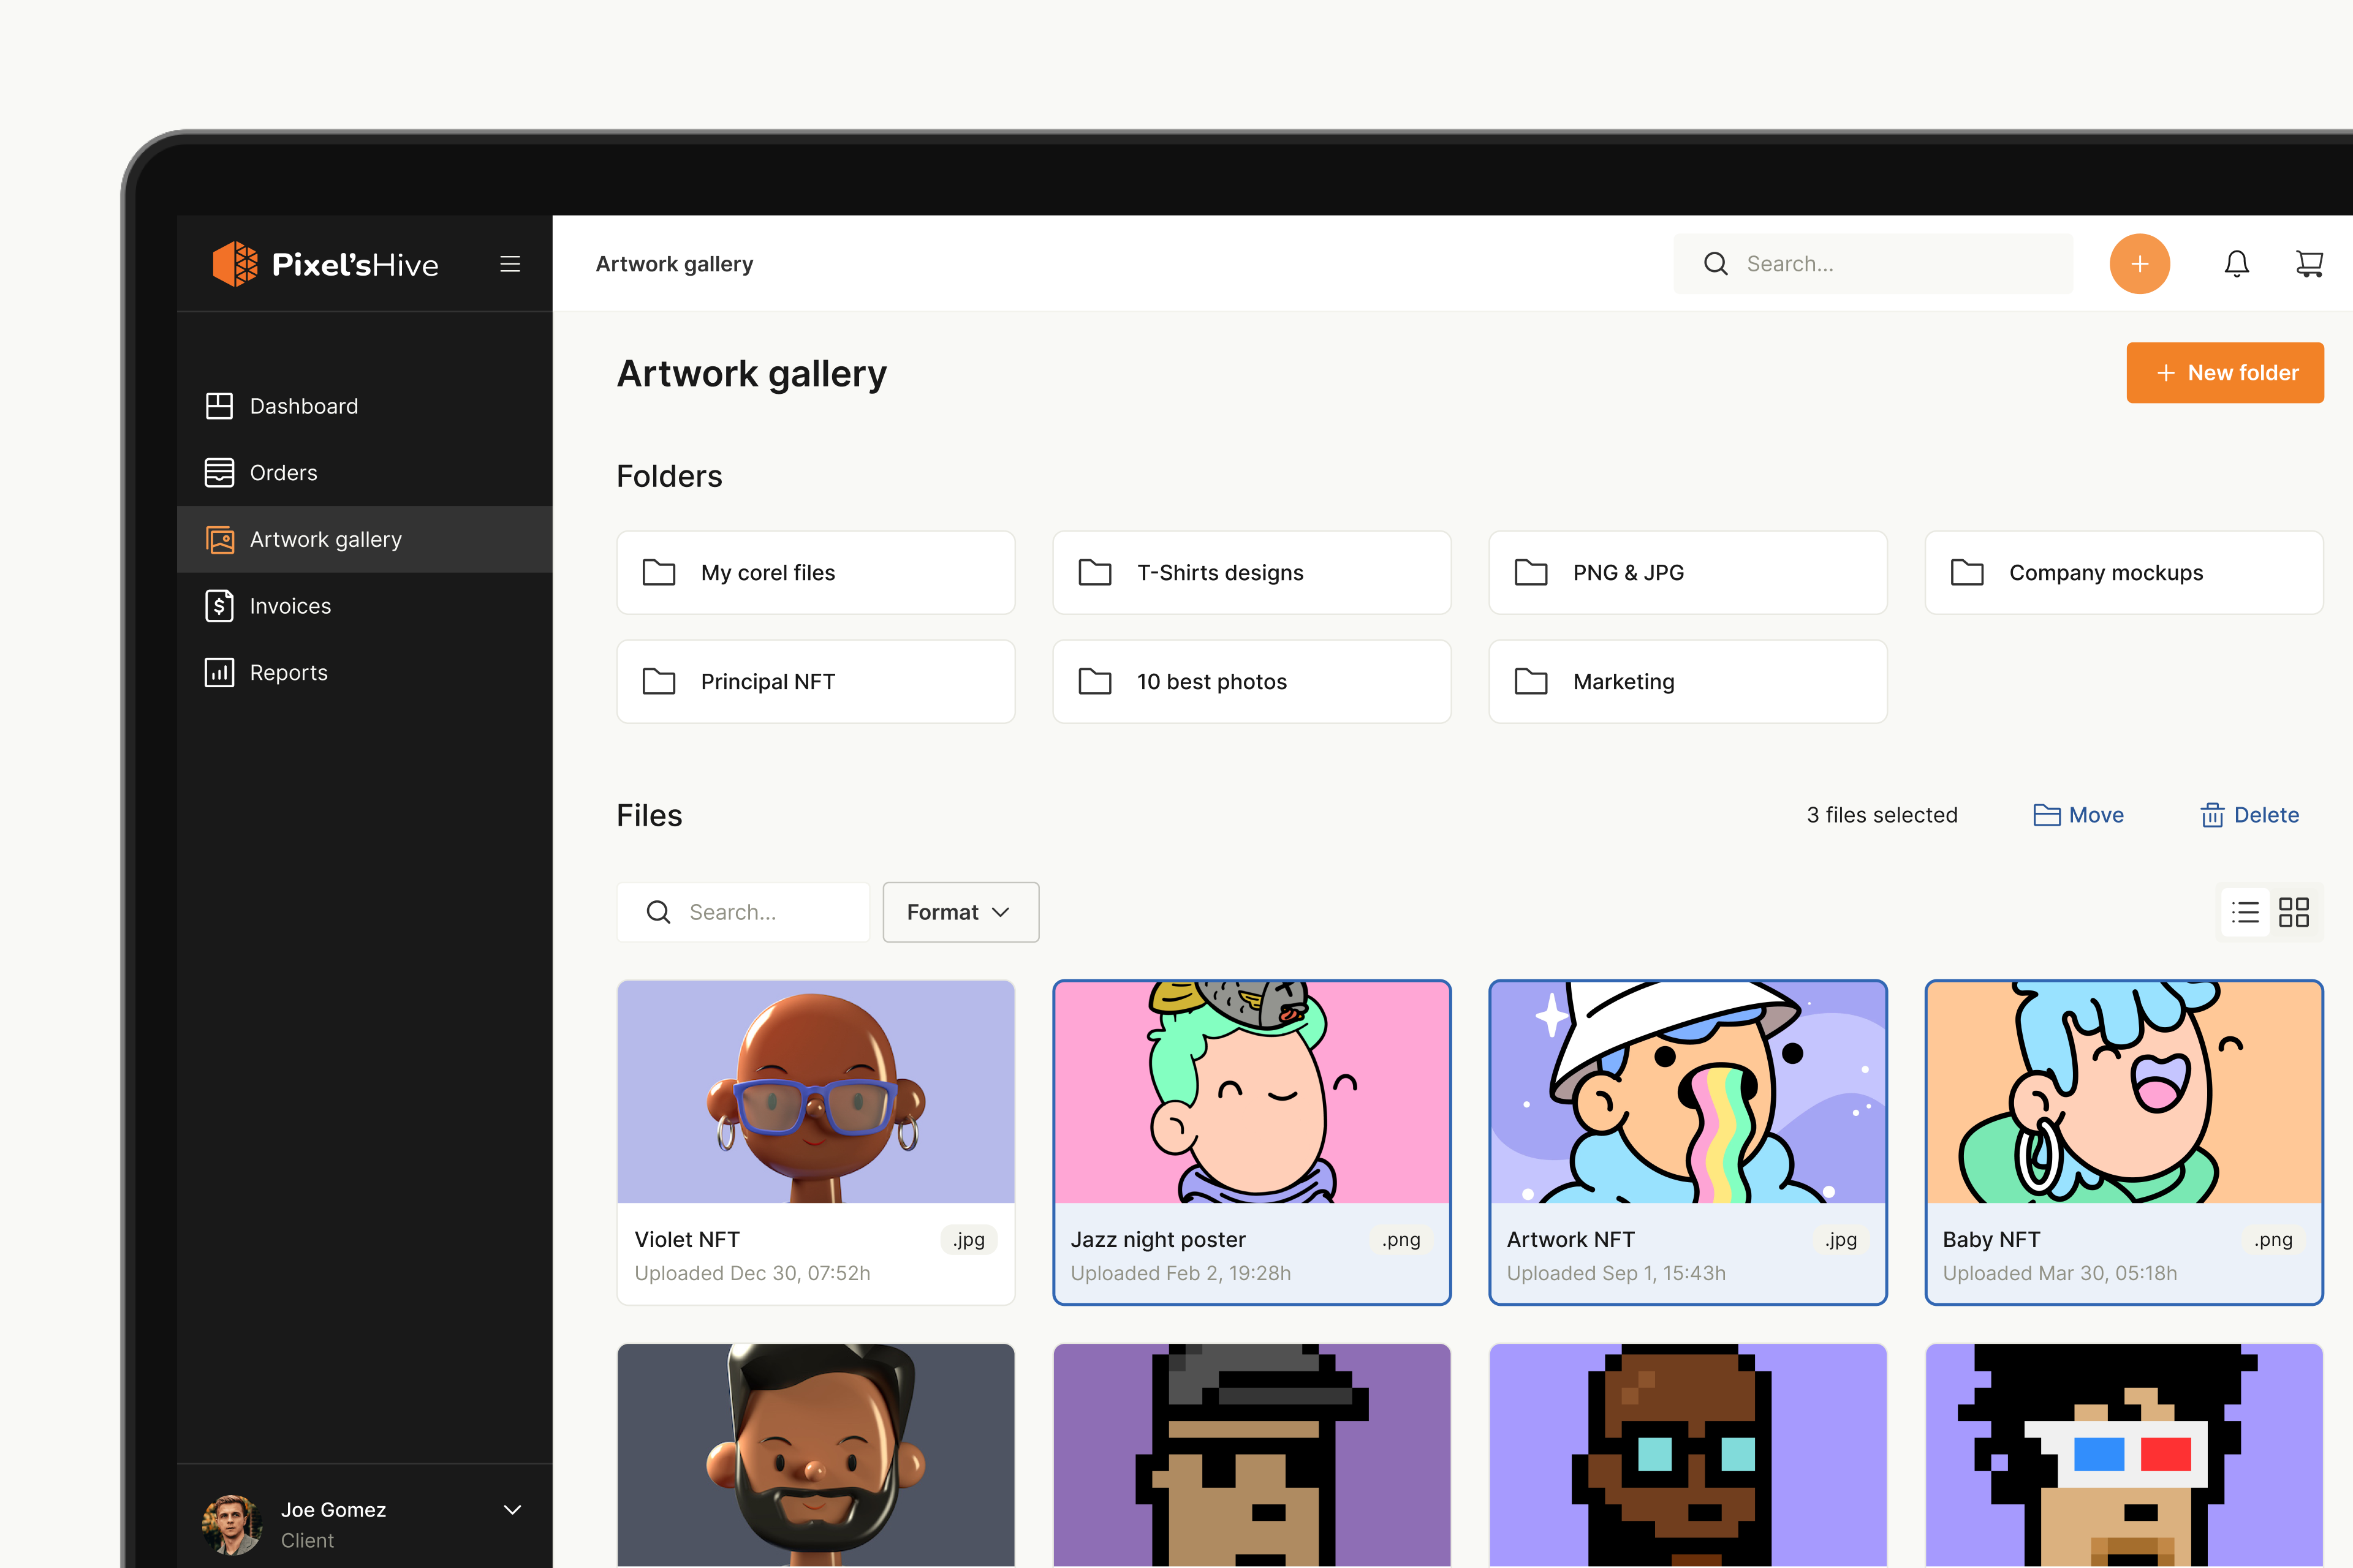
Task: Select the pixel punk with teal glasses thumbnail
Action: tap(1688, 1455)
